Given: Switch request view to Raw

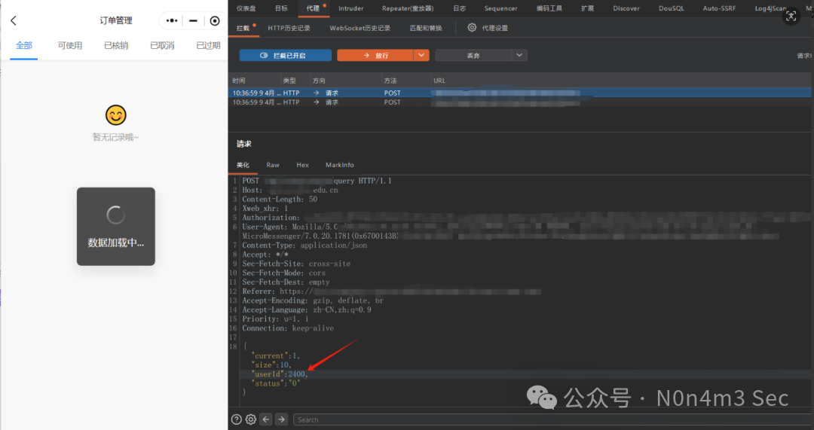Looking at the screenshot, I should click(x=273, y=165).
